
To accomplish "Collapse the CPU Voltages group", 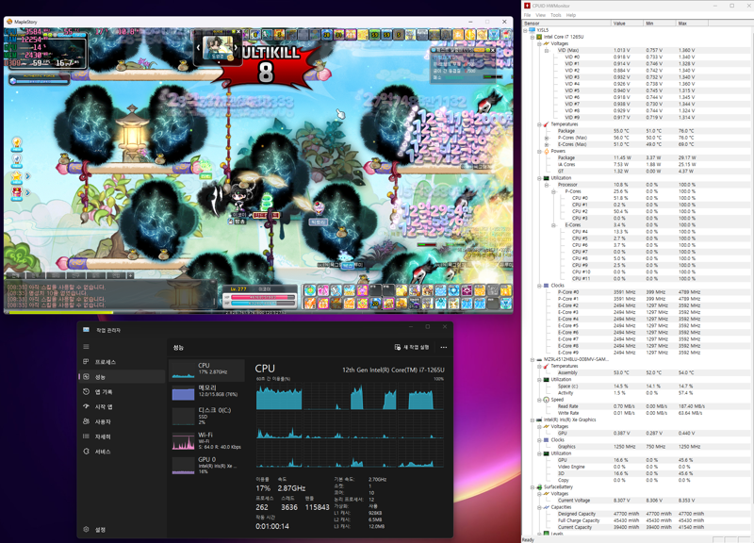I will coord(539,43).
